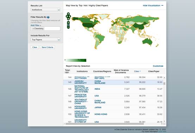The image size is (195, 133).
Task: Open the Customize report link
Action: click(x=158, y=66)
